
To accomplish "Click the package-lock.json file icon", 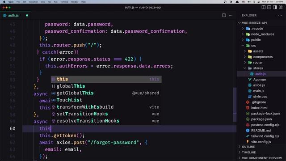I will click(x=248, y=113).
